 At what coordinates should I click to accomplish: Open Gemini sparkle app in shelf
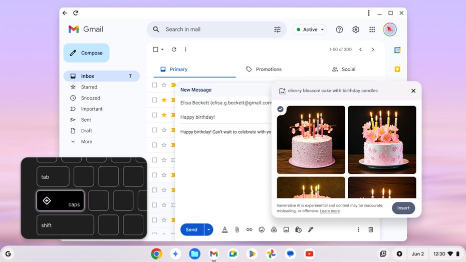tap(175, 253)
